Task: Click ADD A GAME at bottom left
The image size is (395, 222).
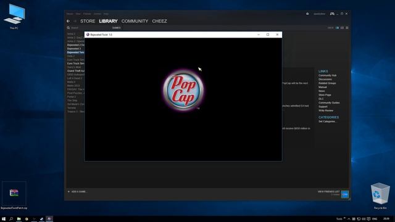Action: tap(77, 192)
